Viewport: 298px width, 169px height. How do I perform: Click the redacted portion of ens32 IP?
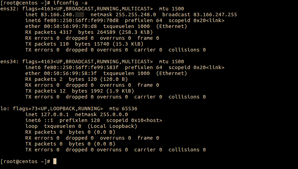click(x=80, y=15)
